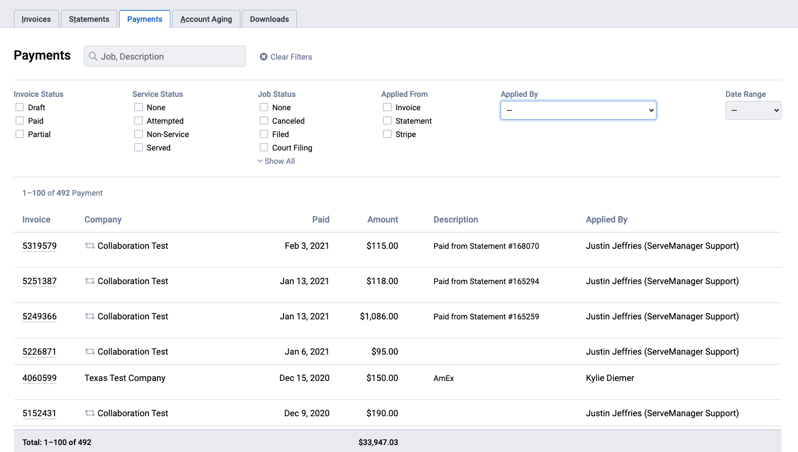Screen dimensions: 798x452
Task: Click the search magnifier icon
Action: (x=93, y=57)
